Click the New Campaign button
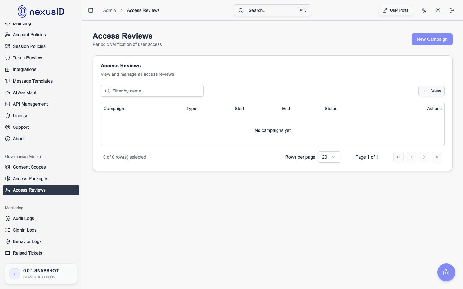Screen dimensions: 463x289 [x=432, y=39]
